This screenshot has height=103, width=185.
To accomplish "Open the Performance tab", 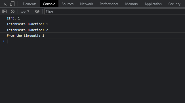I will [x=109, y=4].
